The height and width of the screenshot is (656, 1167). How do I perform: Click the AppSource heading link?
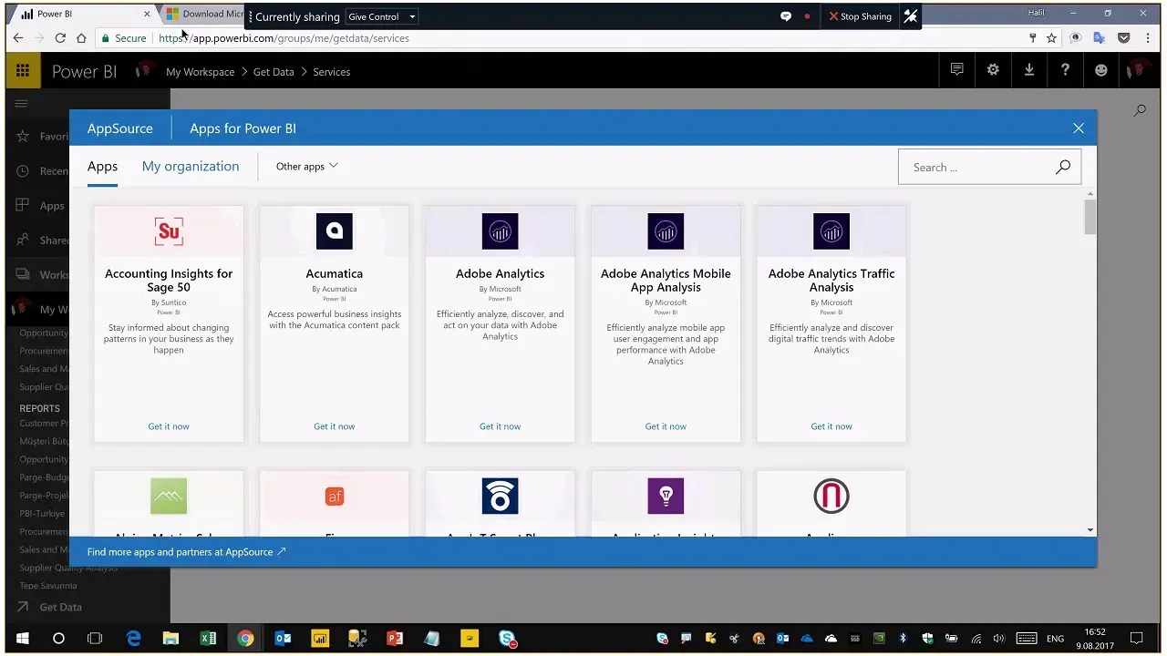pyautogui.click(x=120, y=128)
